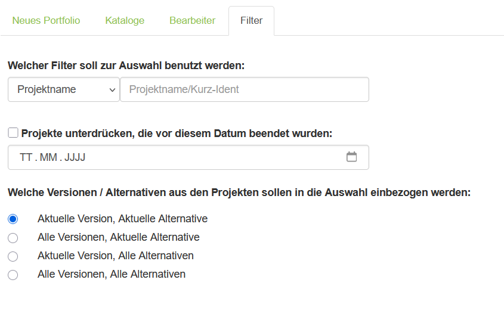
Task: Select the TT day segment of date
Action: (x=26, y=157)
